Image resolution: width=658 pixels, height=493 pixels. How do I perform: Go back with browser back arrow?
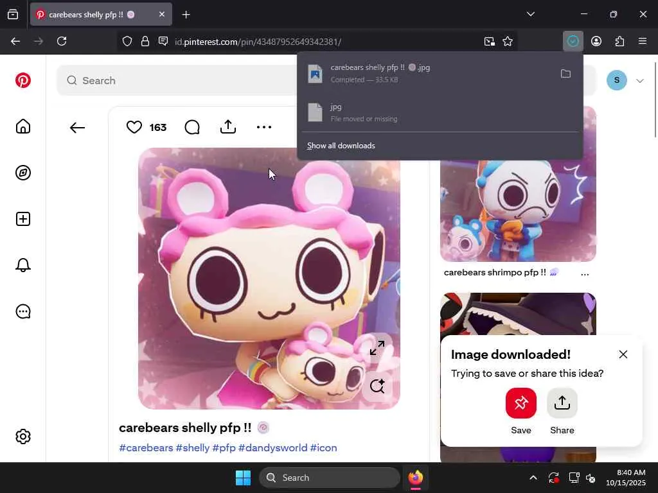click(15, 41)
